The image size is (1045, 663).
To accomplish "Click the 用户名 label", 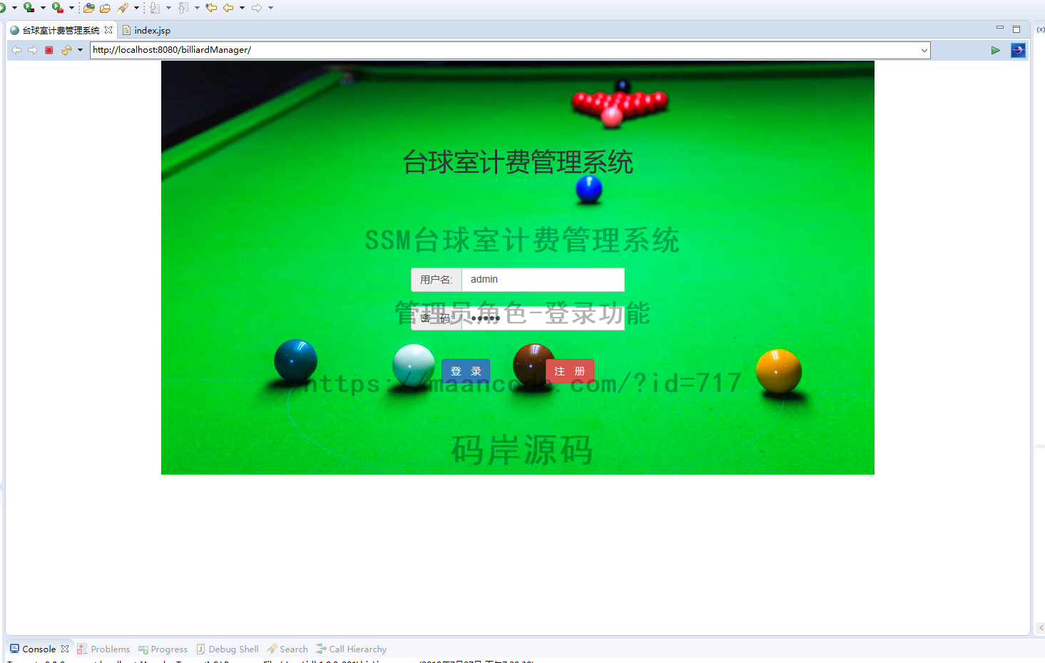I will pyautogui.click(x=436, y=280).
